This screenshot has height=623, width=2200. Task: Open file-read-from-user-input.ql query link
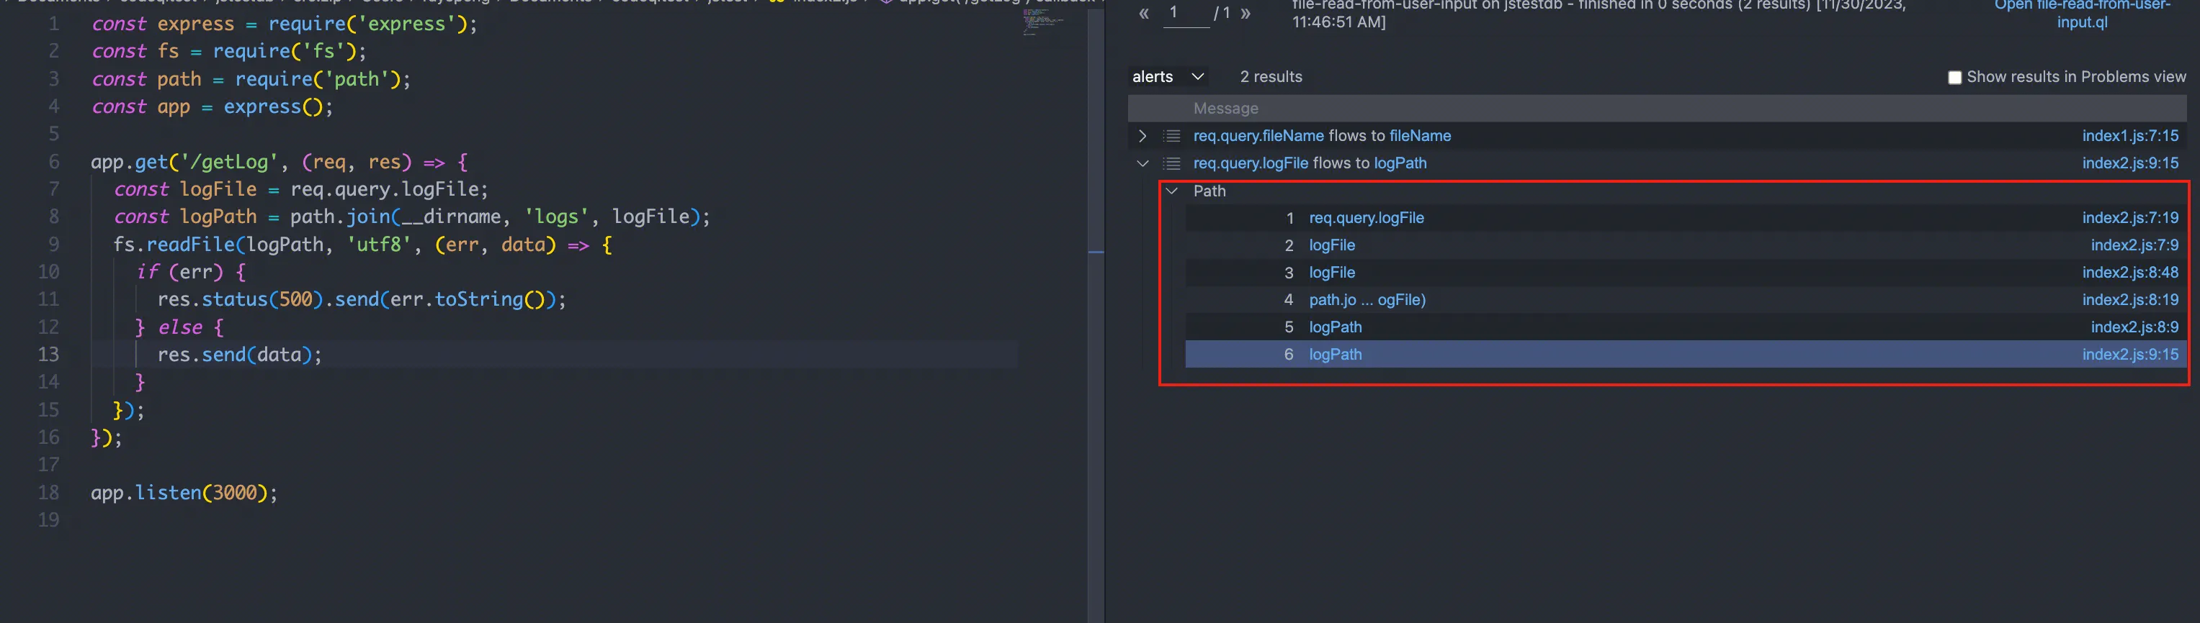tap(2082, 14)
